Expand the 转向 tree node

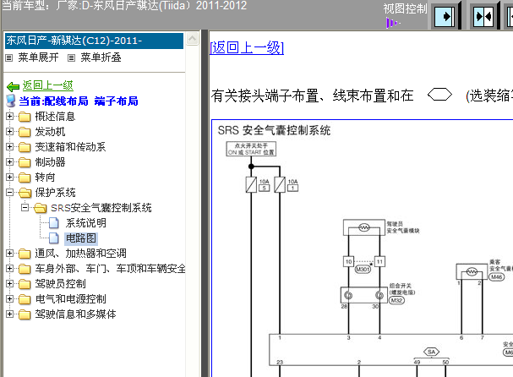(x=10, y=177)
